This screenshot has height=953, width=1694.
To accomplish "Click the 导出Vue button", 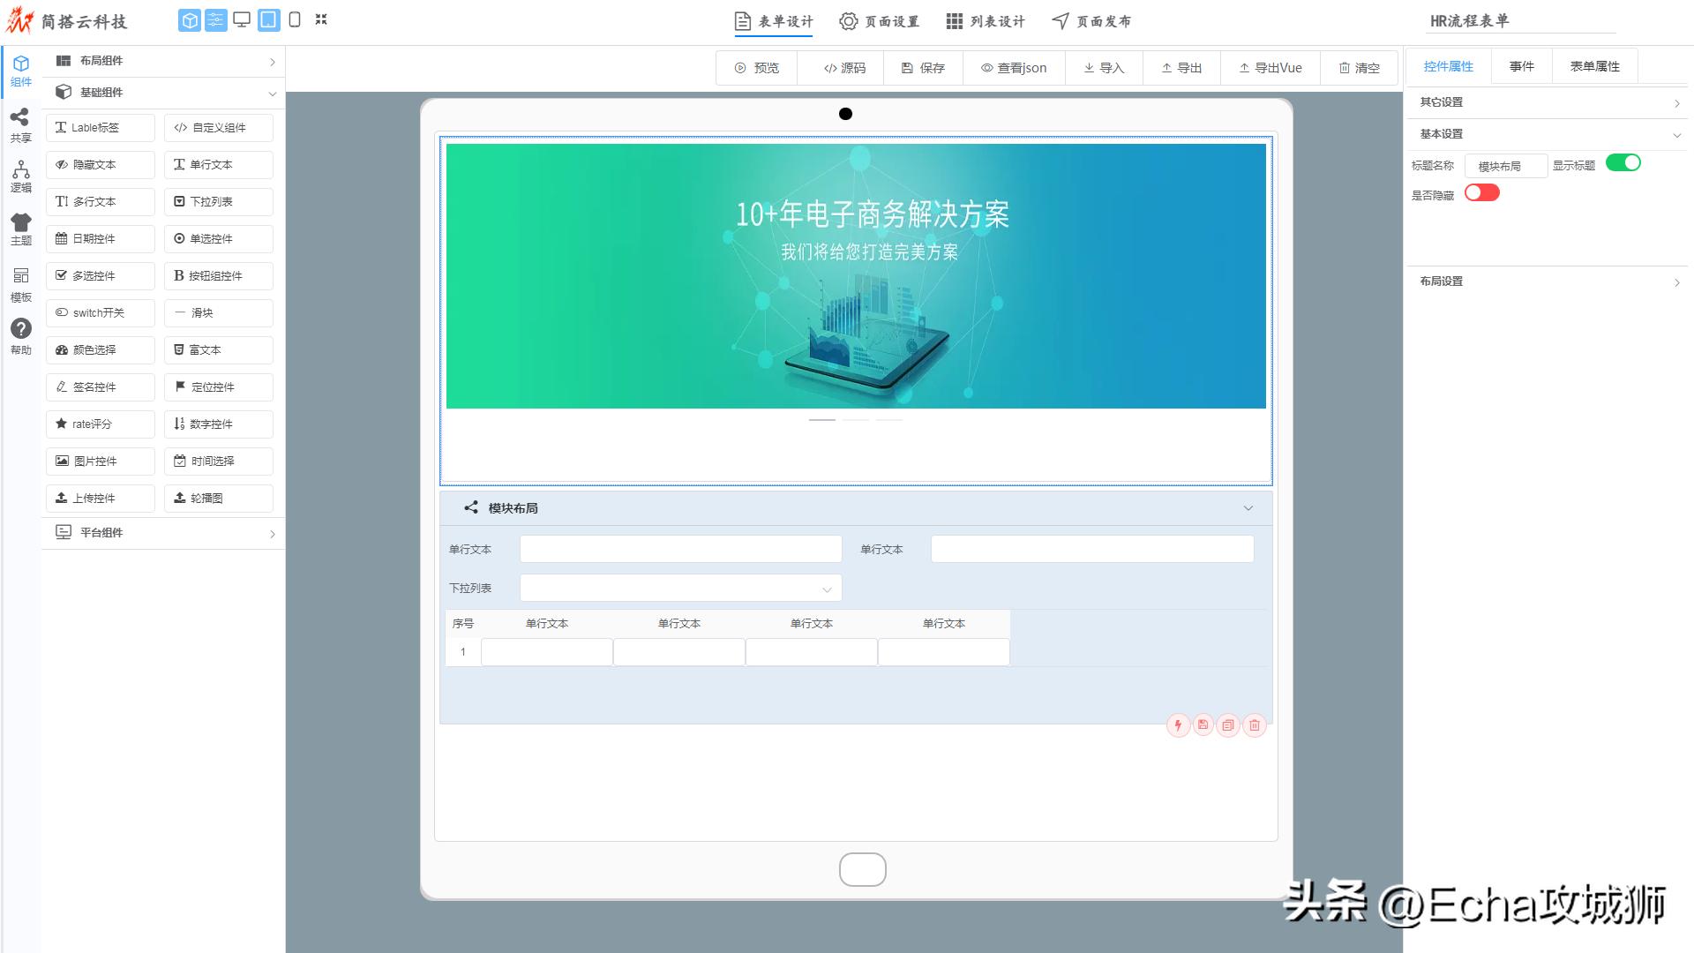I will [x=1270, y=67].
